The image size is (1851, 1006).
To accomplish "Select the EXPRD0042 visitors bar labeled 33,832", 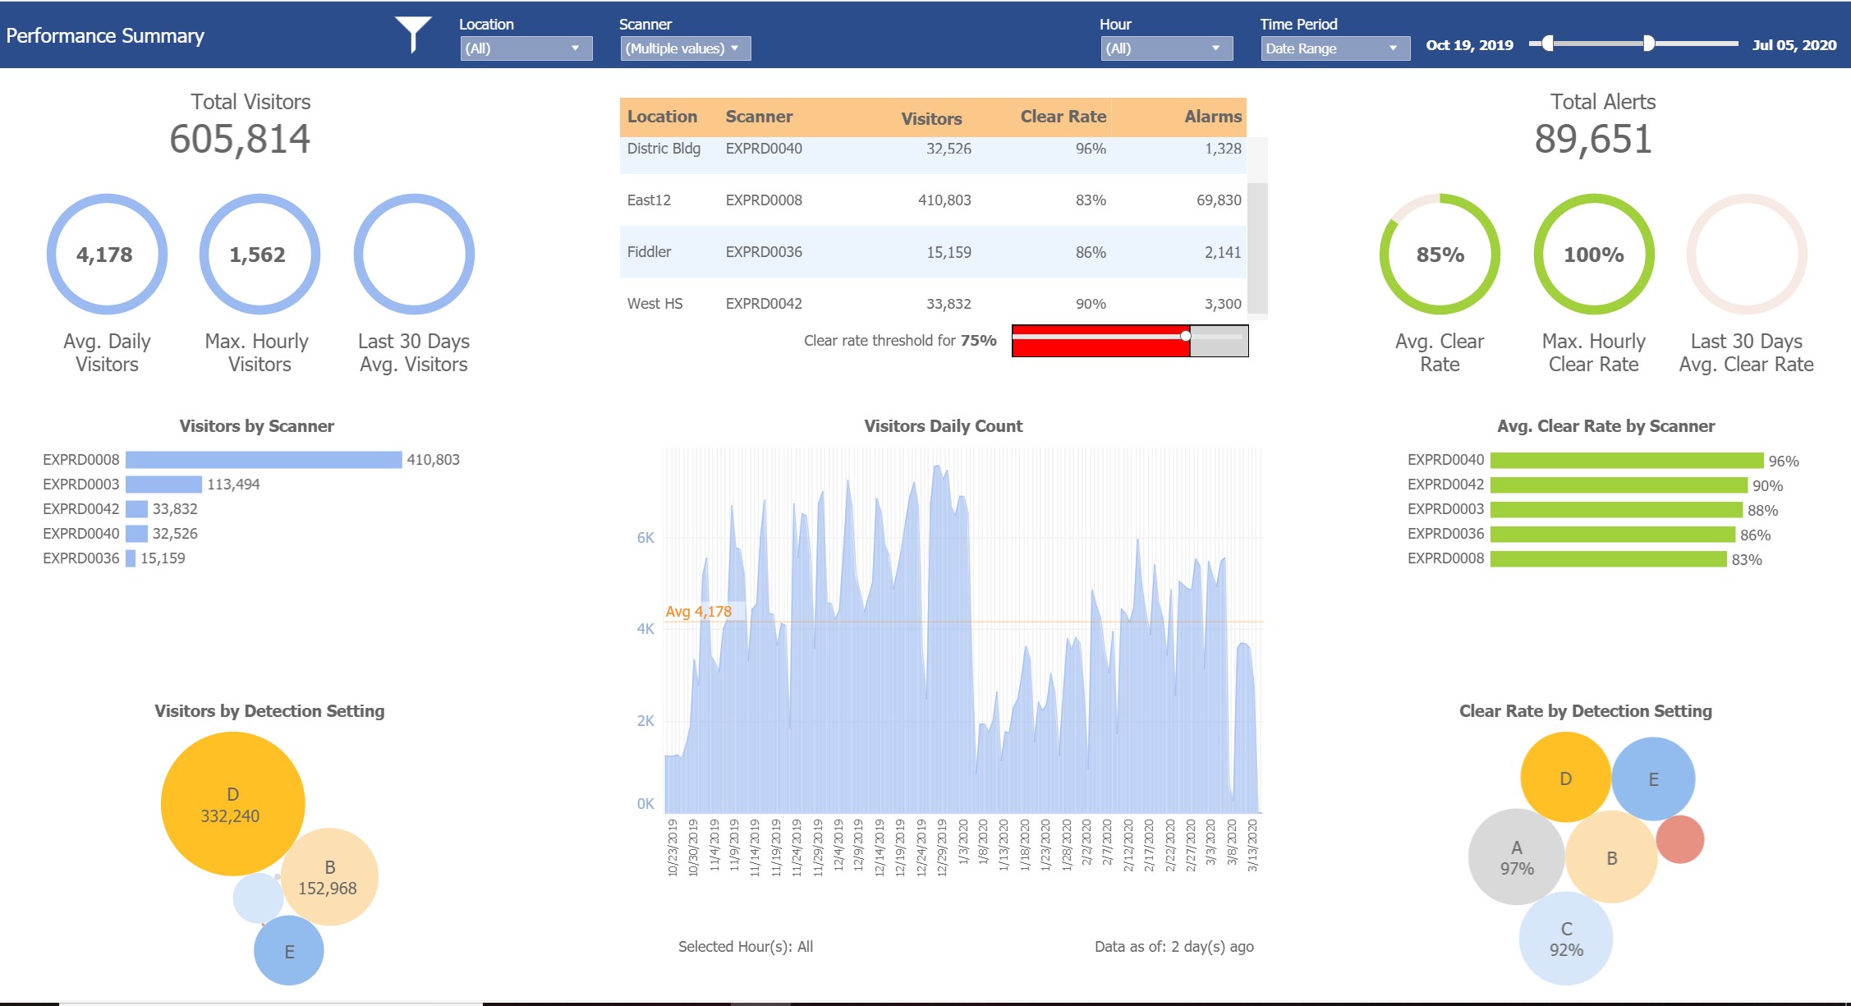I will (136, 509).
